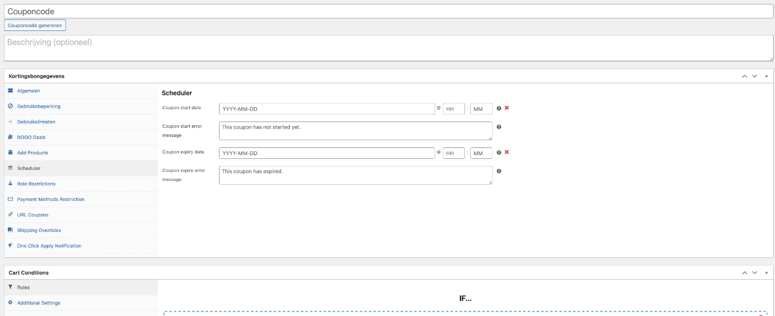
Task: Clear the coupon start date with red X
Action: click(507, 108)
